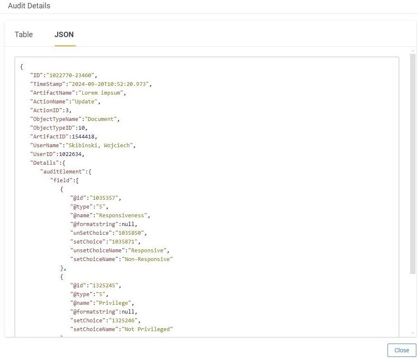Click the ActionName value "Update"
418x359 pixels.
[85, 102]
